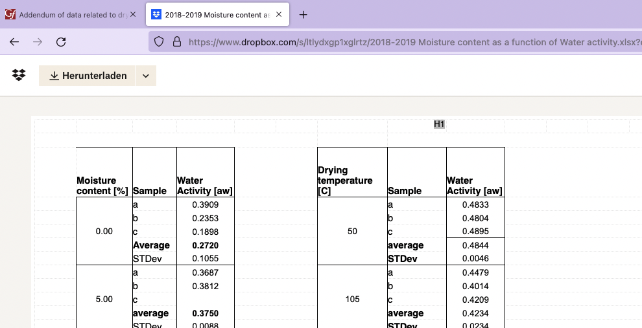This screenshot has width=642, height=328.
Task: Select the 0.1898 value cell
Action: (x=206, y=232)
